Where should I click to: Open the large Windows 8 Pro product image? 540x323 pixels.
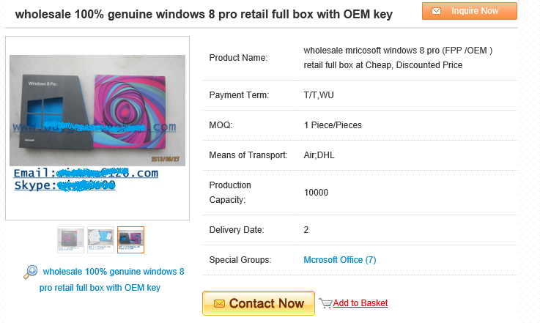(97, 110)
